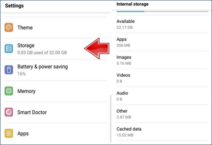Select the Memory settings label
Image resolution: width=212 pixels, height=145 pixels.
coord(26,91)
